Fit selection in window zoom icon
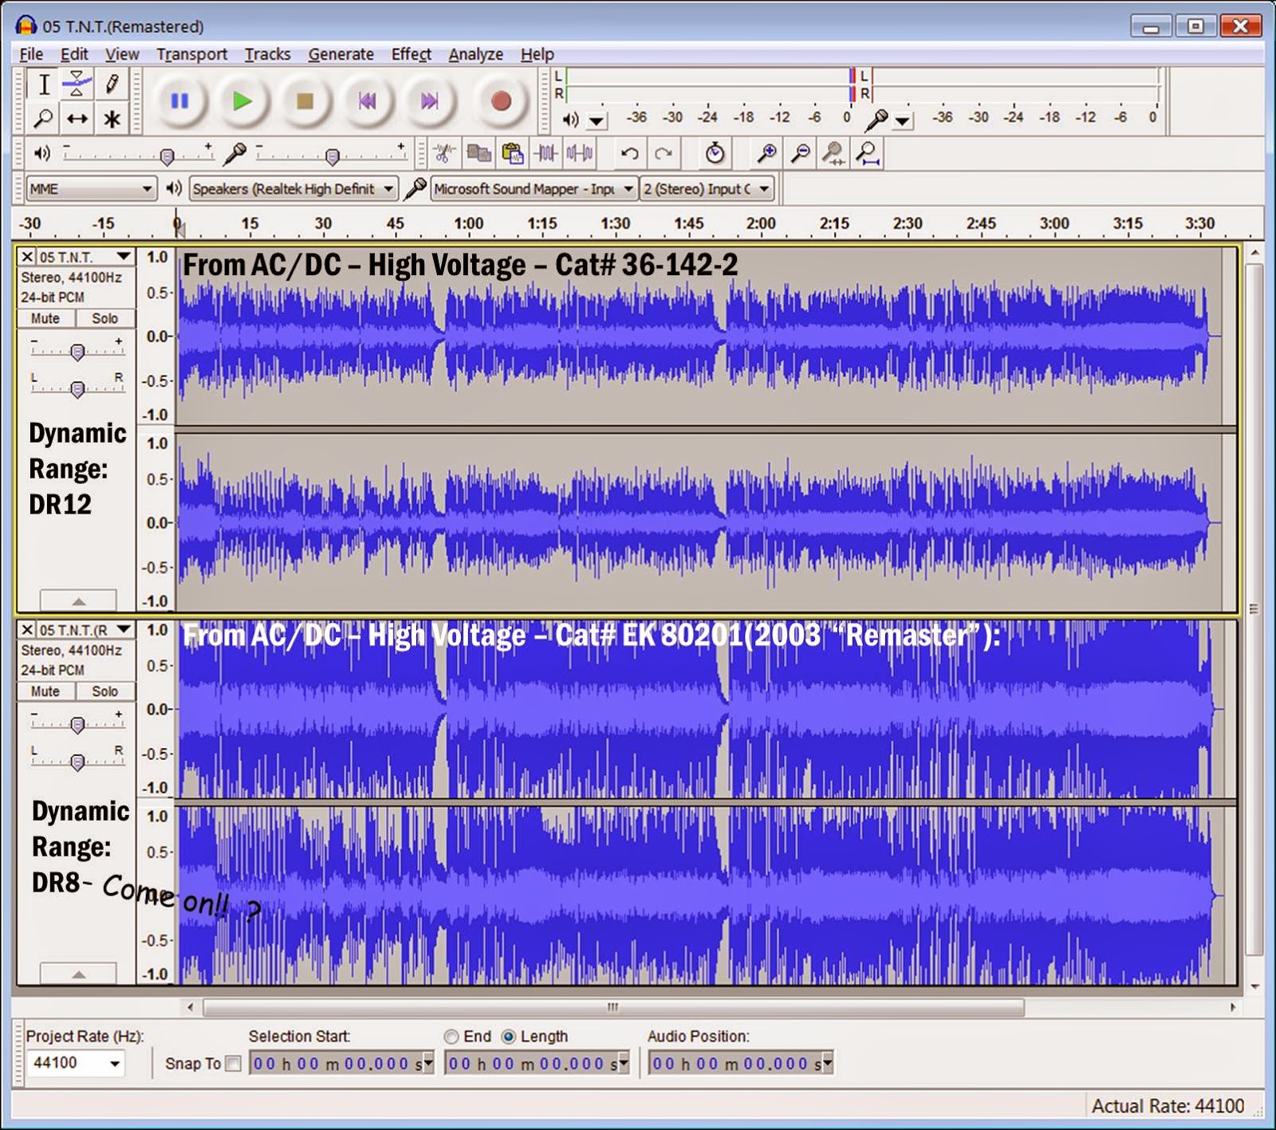Viewport: 1276px width, 1130px height. (x=833, y=153)
